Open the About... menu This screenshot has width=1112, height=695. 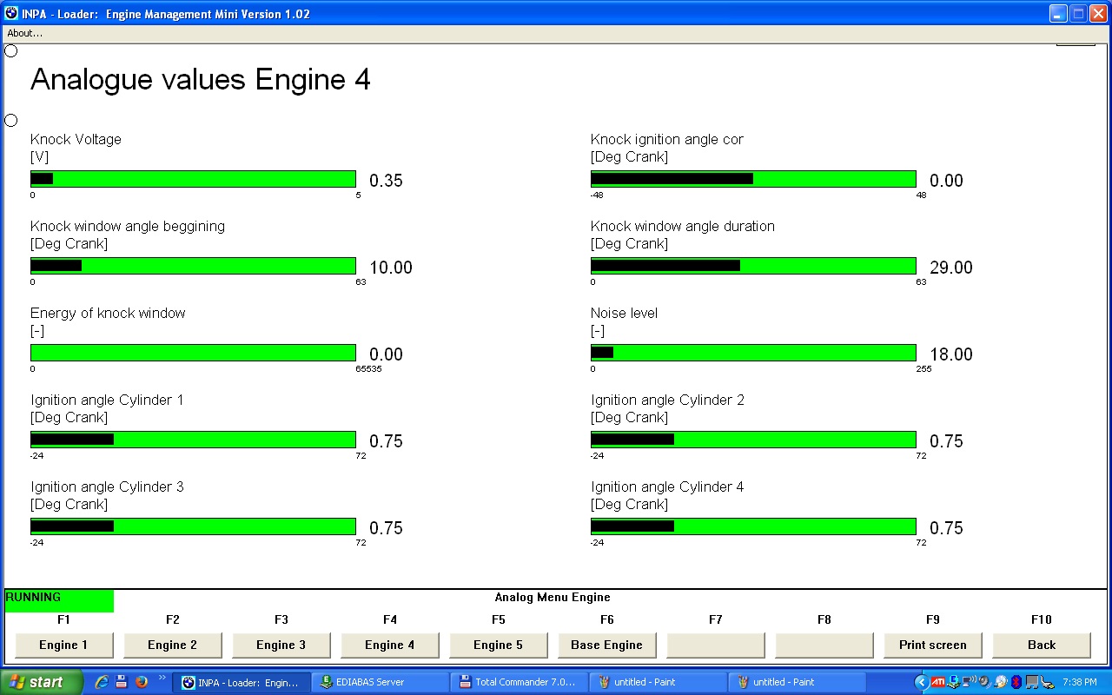click(x=25, y=33)
